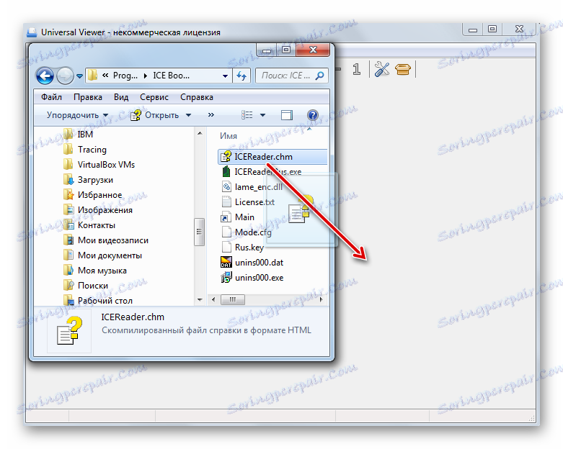This screenshot has width=563, height=449.
Task: Open the Мои видеозаписи folder
Action: tap(106, 240)
